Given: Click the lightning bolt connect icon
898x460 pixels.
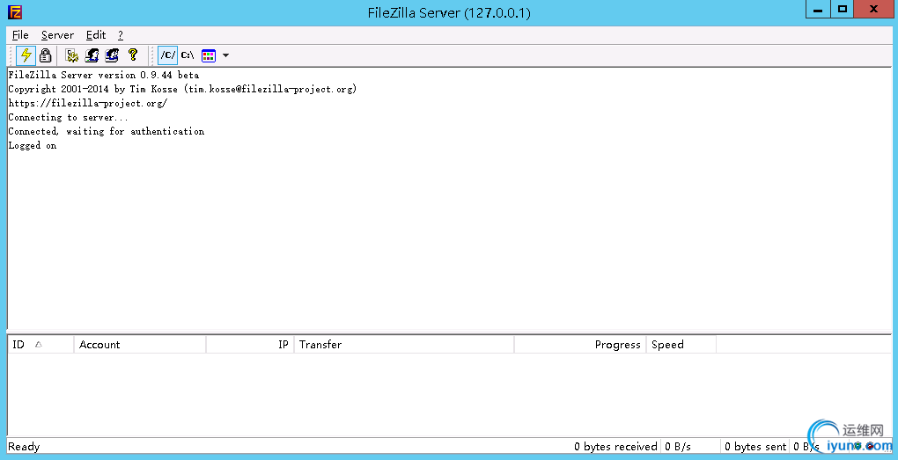Looking at the screenshot, I should (26, 55).
